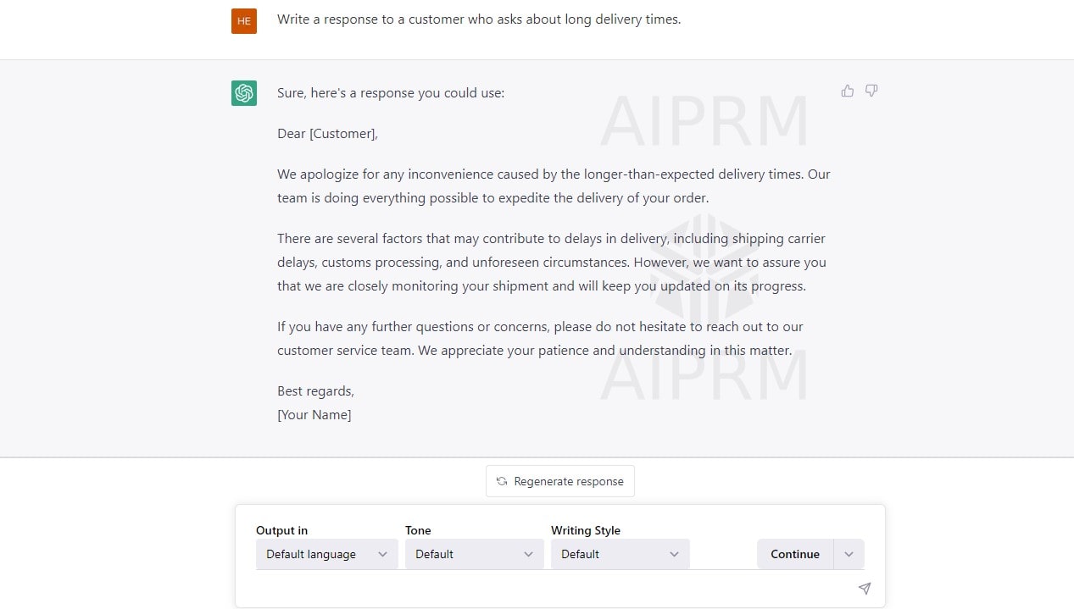
Task: Click the [Your Name] signature placeholder
Action: (314, 414)
